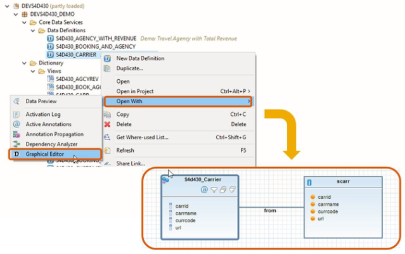Collapse the Dictionary folder
The height and width of the screenshot is (254, 405).
[24, 63]
